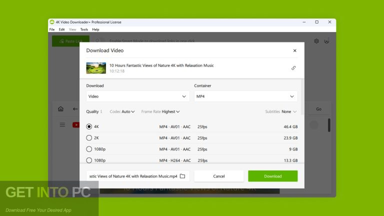Click the home icon in browser bar
Viewport: 384px width, 216px height.
pos(60,109)
